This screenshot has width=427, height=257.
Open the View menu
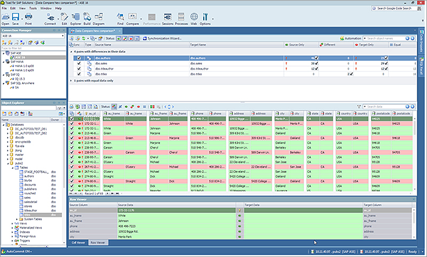coord(22,8)
